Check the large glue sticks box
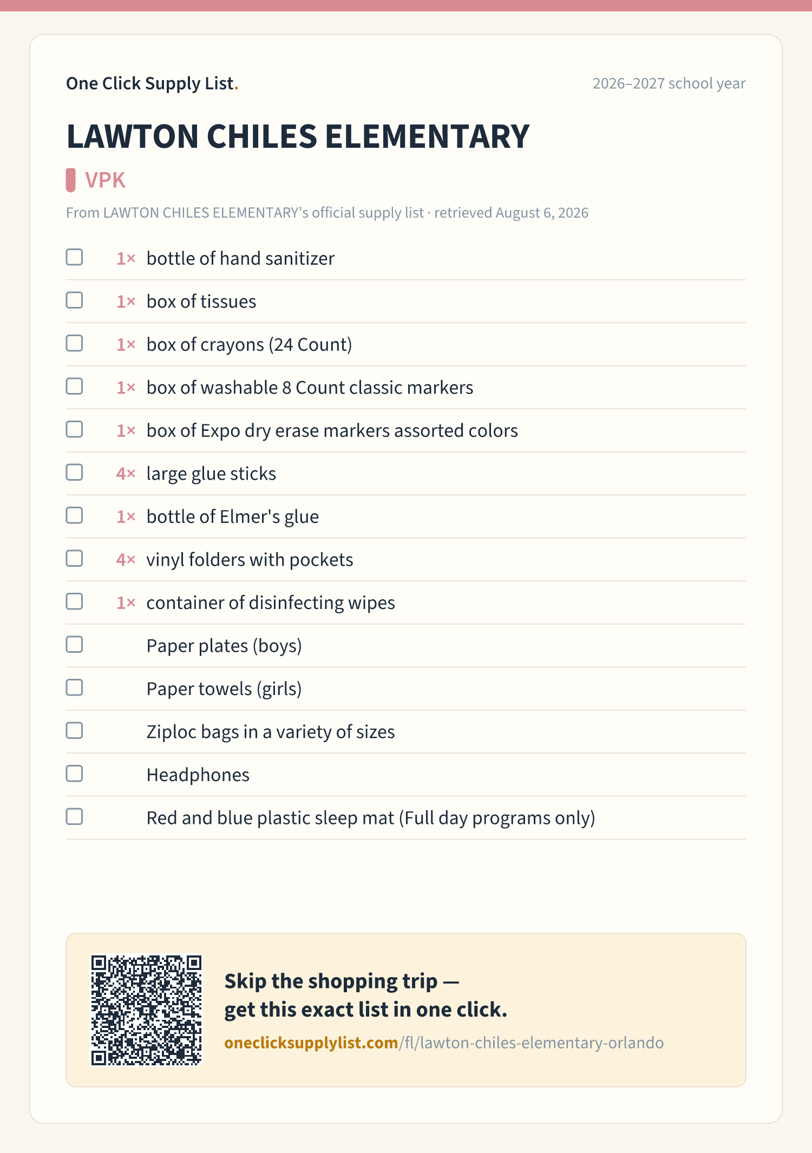The image size is (812, 1153). coord(74,473)
